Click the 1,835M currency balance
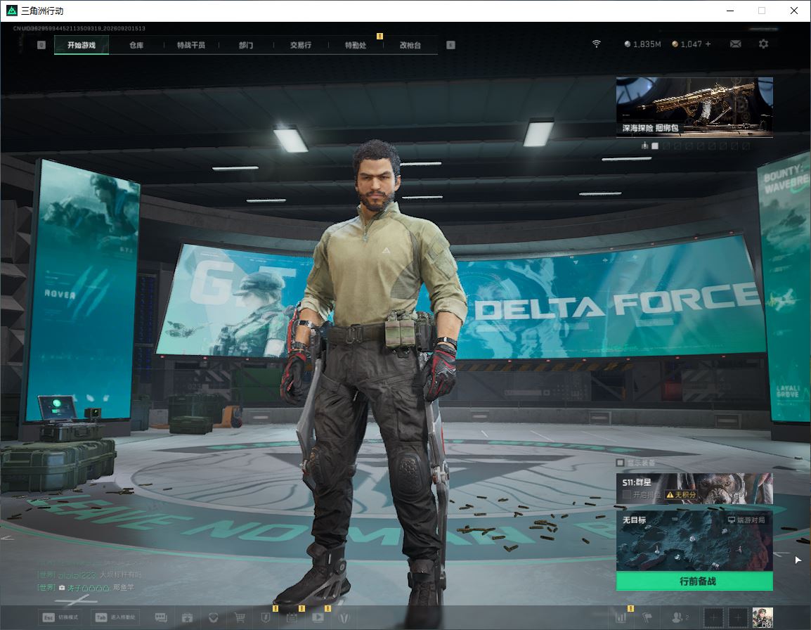 tap(642, 44)
